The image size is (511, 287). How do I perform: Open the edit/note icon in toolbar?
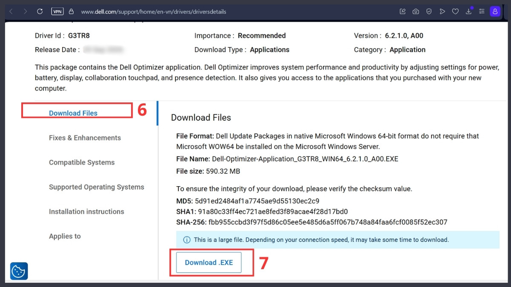(x=402, y=11)
